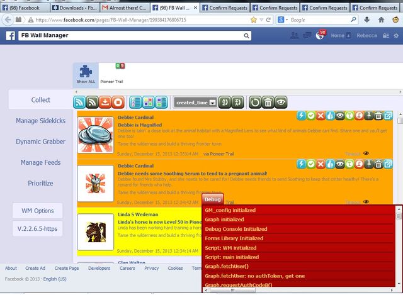Click the orange stop button in toolbar

click(x=118, y=103)
